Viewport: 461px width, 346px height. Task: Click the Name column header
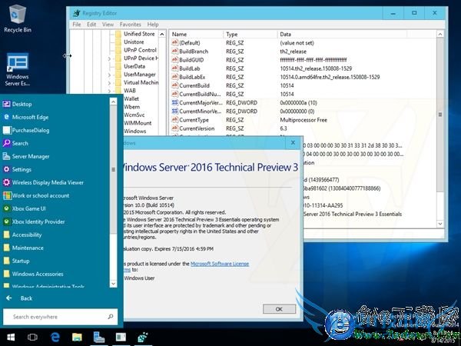[x=196, y=34]
